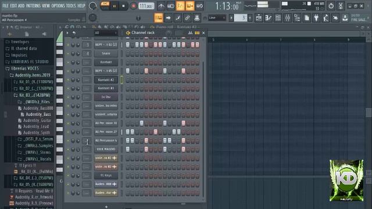Click the one-click audio recording microphone icon
The width and height of the screenshot is (372, 209).
(325, 18)
